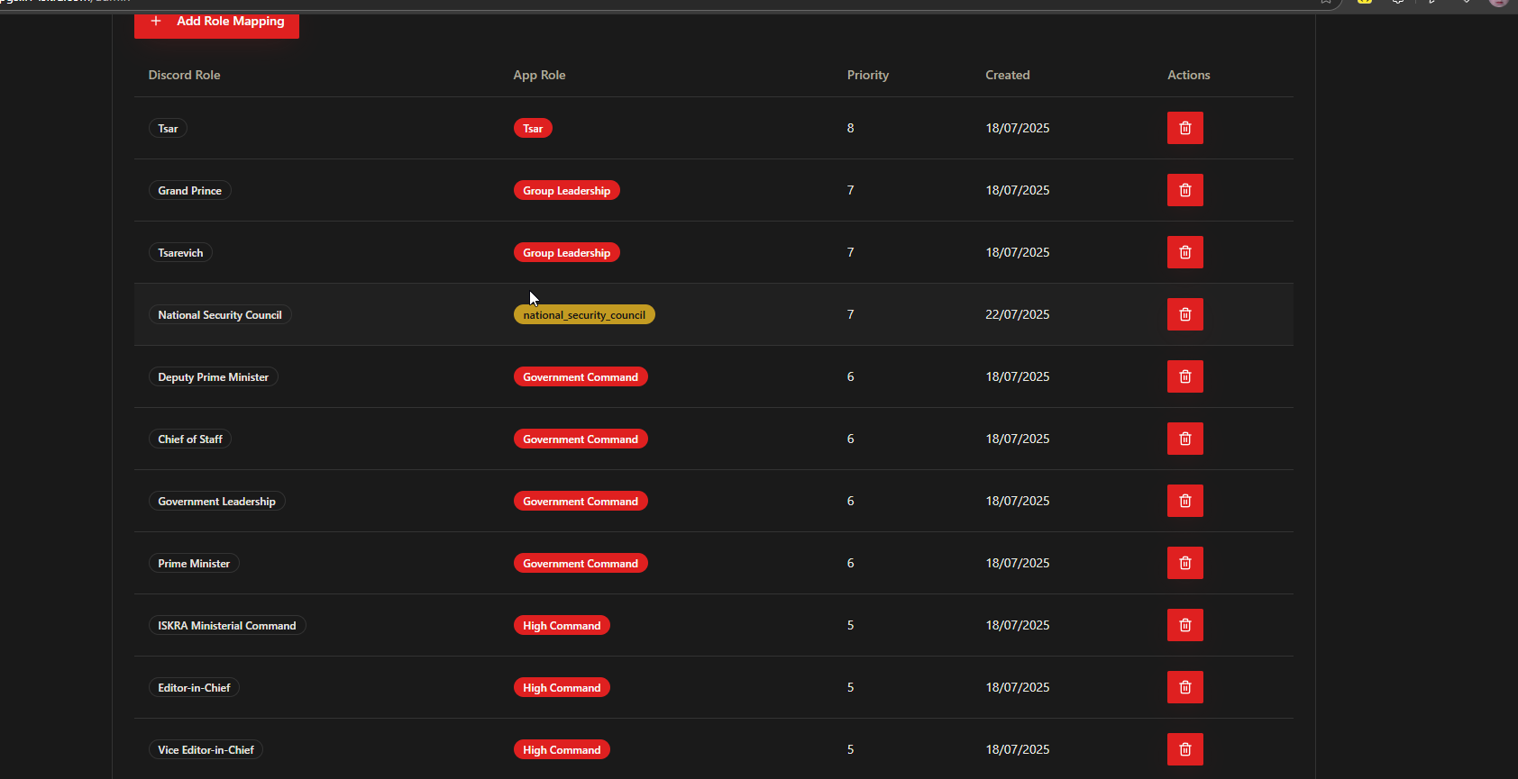
Task: Click the Discord Role column header
Action: coord(184,75)
